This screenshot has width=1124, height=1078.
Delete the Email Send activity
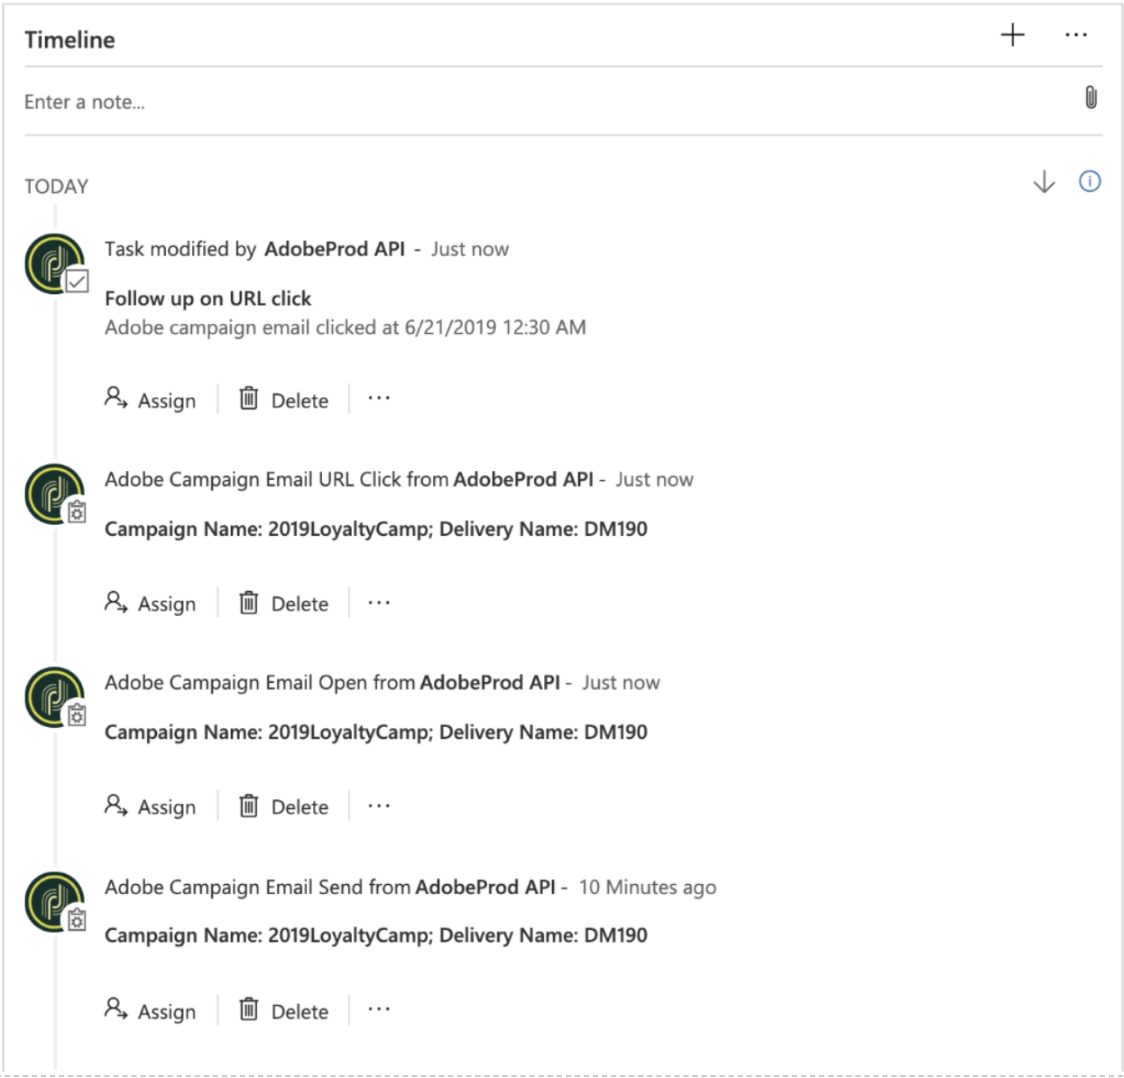coord(283,1010)
